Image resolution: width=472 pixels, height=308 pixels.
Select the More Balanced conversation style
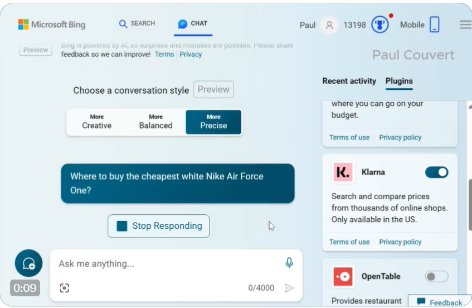[155, 122]
